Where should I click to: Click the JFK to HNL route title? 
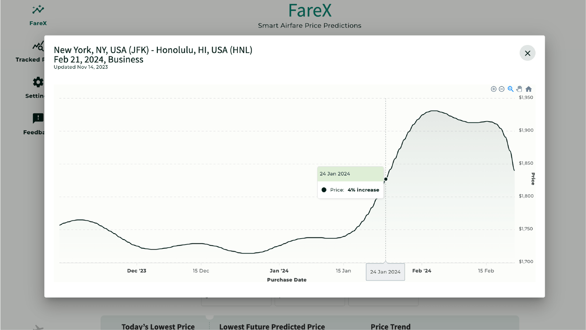click(x=153, y=50)
